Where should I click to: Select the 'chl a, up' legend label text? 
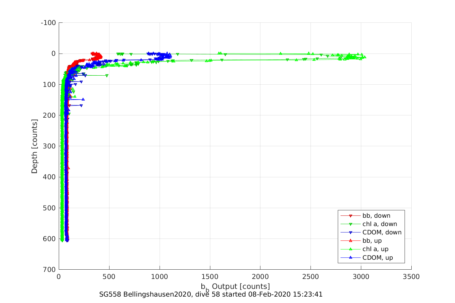pyautogui.click(x=375, y=249)
